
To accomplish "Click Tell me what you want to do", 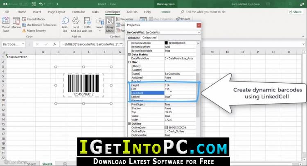I will [203, 12].
